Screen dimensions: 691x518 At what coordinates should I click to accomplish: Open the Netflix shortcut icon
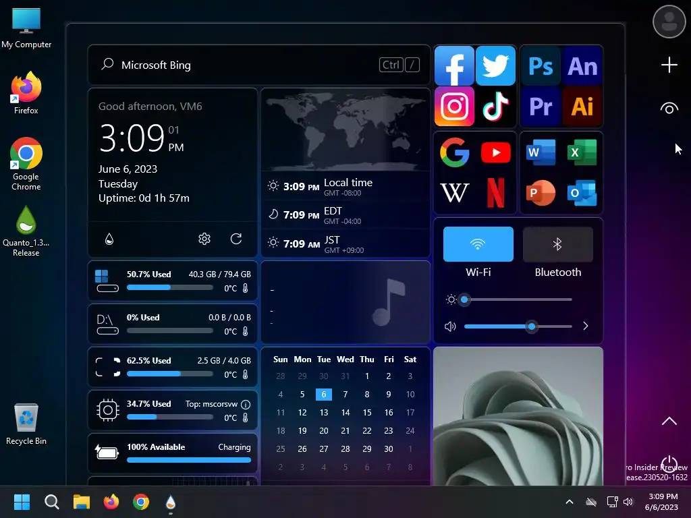pyautogui.click(x=496, y=192)
